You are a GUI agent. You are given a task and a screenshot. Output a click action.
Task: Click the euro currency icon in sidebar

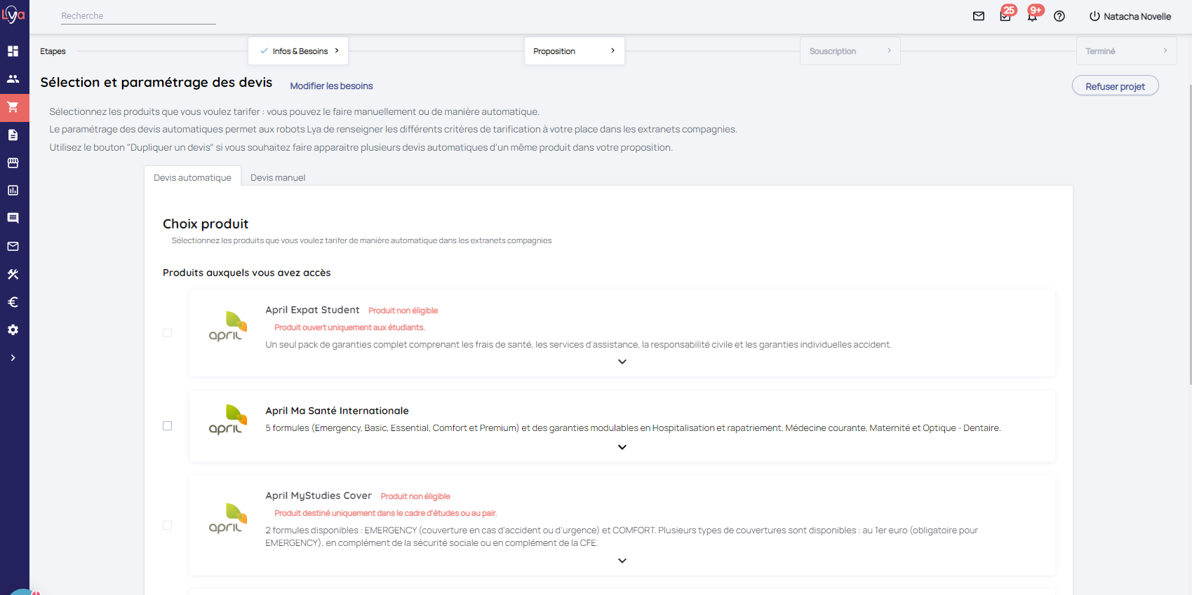[x=13, y=302]
